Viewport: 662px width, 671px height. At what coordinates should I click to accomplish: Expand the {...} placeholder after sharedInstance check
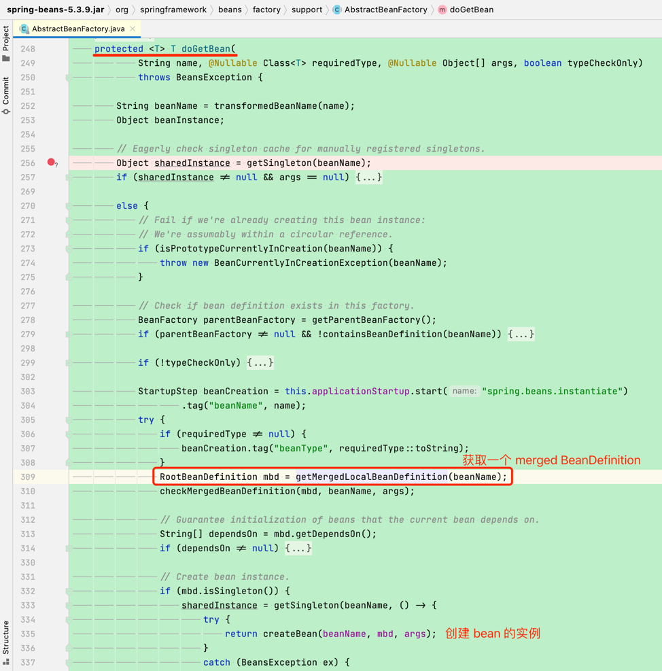click(x=369, y=177)
